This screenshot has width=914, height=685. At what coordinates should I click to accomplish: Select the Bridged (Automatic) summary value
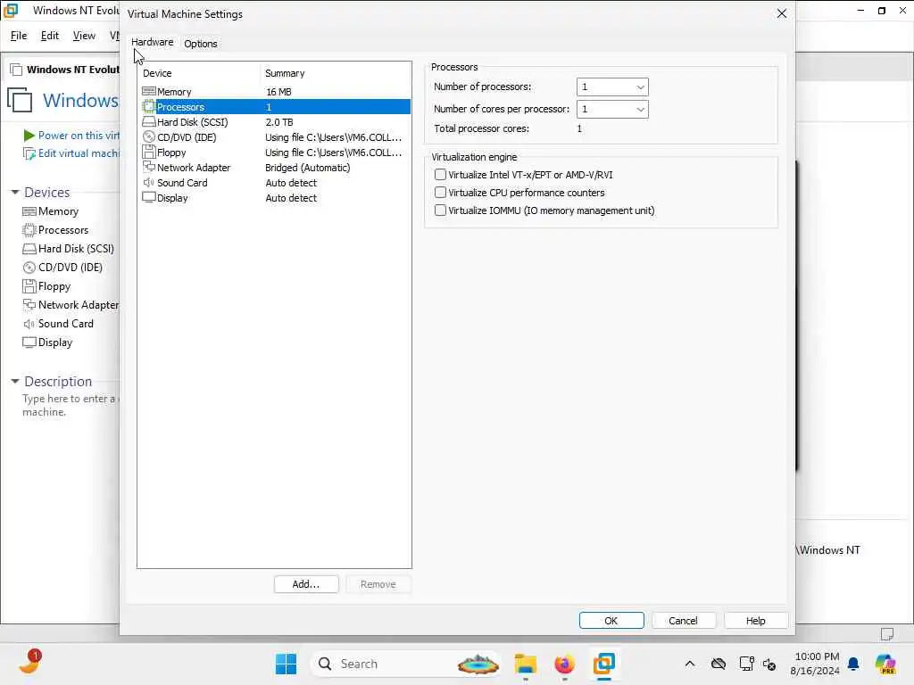308,167
